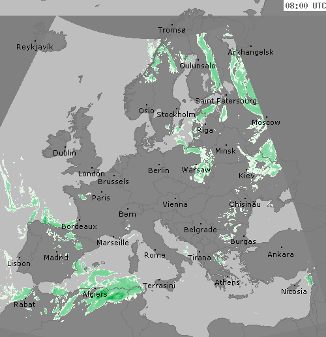Click the Vienna city label

tap(175, 204)
